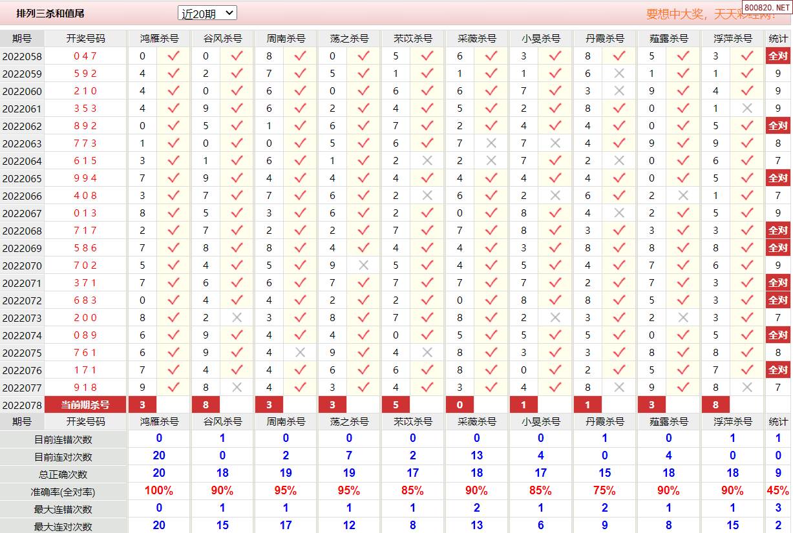Select the period cell 2022078
This screenshot has height=533, width=793.
[22, 405]
